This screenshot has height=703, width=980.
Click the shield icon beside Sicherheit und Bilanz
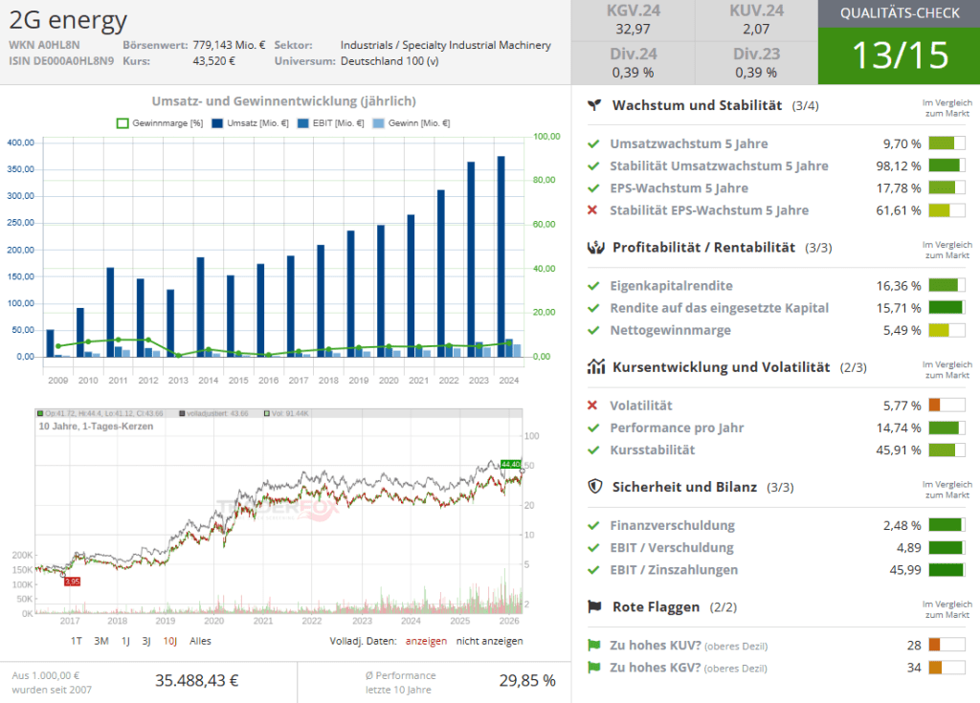[x=594, y=487]
